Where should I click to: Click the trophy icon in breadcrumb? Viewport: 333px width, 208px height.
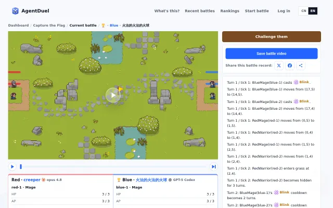tap(103, 25)
